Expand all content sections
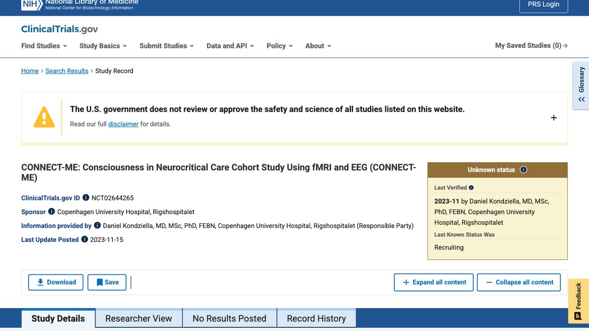The image size is (589, 331). click(434, 282)
